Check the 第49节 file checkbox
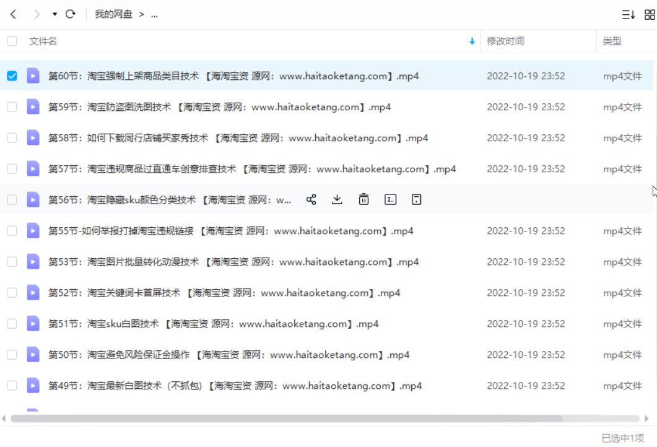The width and height of the screenshot is (657, 447). tap(12, 386)
